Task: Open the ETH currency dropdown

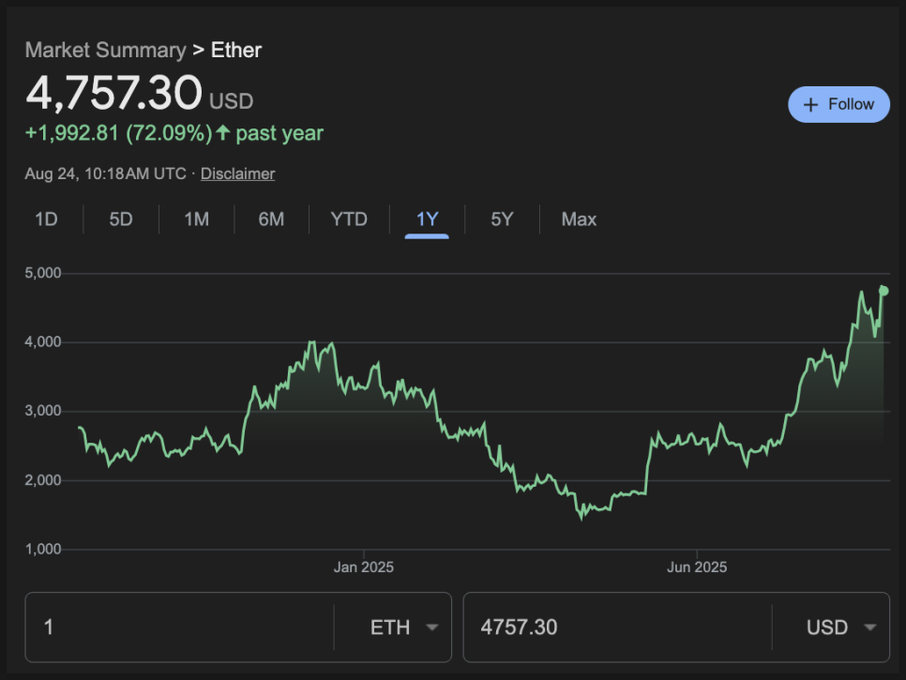Action: point(403,627)
